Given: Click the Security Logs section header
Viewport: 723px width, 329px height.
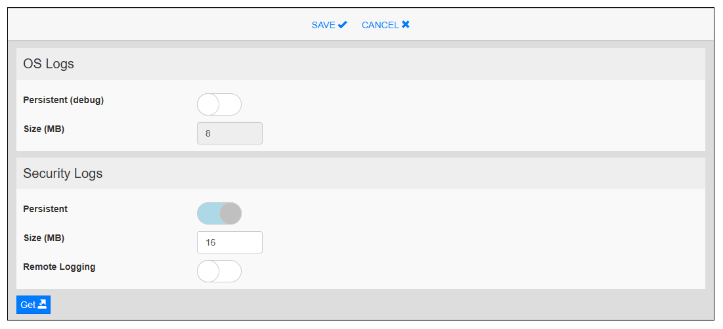Looking at the screenshot, I should pyautogui.click(x=63, y=174).
